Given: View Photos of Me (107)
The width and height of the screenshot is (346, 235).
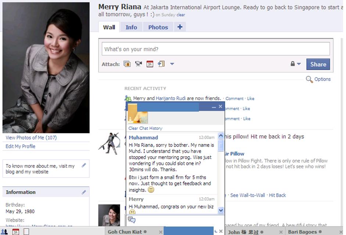Looking at the screenshot, I should click(x=31, y=137).
